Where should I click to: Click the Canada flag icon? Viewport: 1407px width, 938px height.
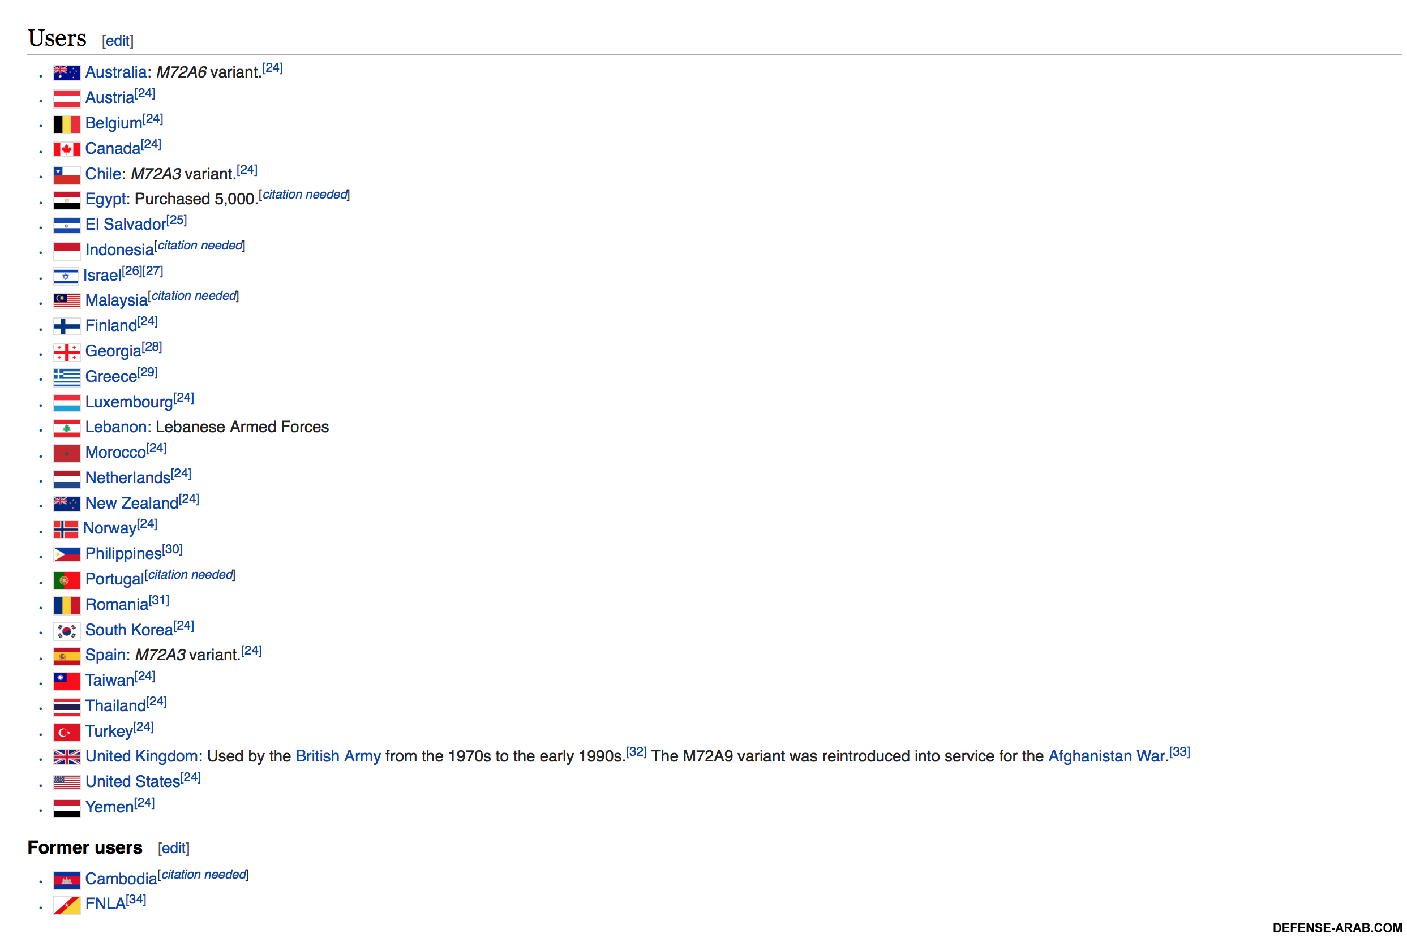coord(66,149)
